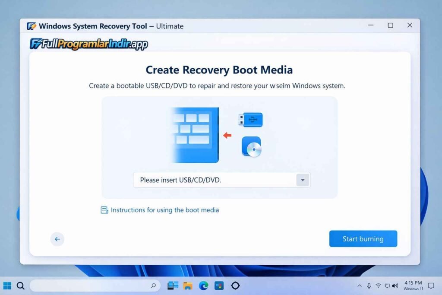
Task: Click the red arrow in the illustration
Action: point(227,135)
